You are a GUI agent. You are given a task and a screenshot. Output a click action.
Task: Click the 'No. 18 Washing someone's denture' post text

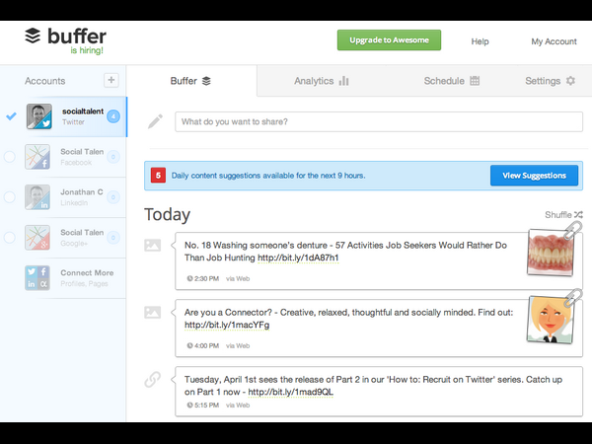tap(345, 252)
